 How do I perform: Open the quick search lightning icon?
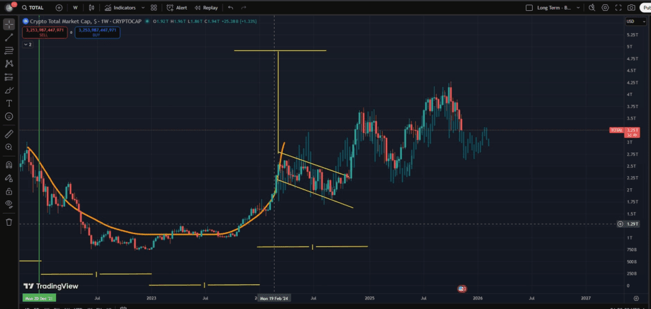592,8
